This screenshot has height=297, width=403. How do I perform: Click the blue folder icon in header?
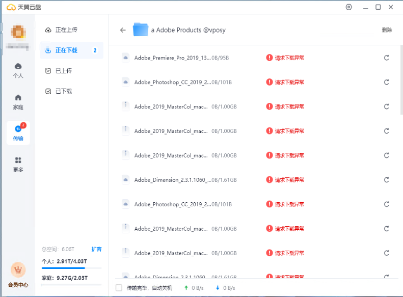pyautogui.click(x=140, y=30)
